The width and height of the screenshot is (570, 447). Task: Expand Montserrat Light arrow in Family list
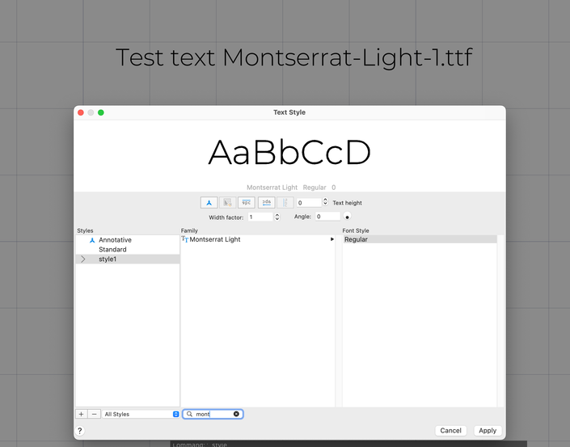pos(332,239)
